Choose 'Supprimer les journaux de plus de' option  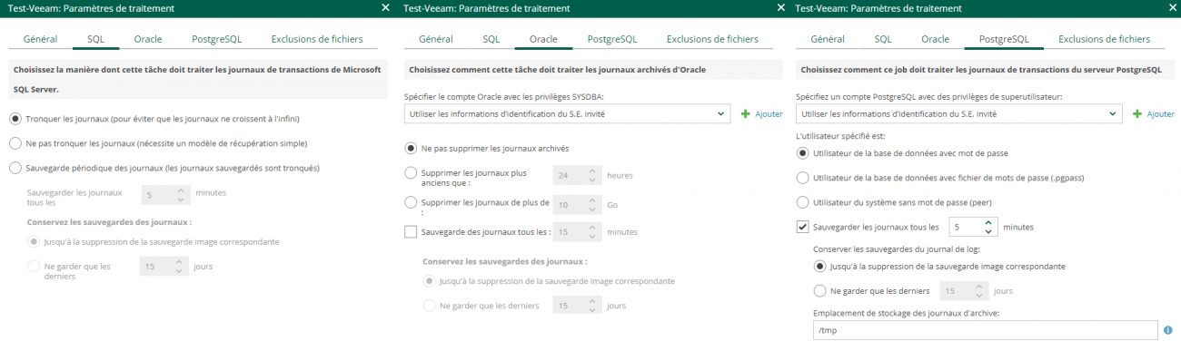click(411, 203)
